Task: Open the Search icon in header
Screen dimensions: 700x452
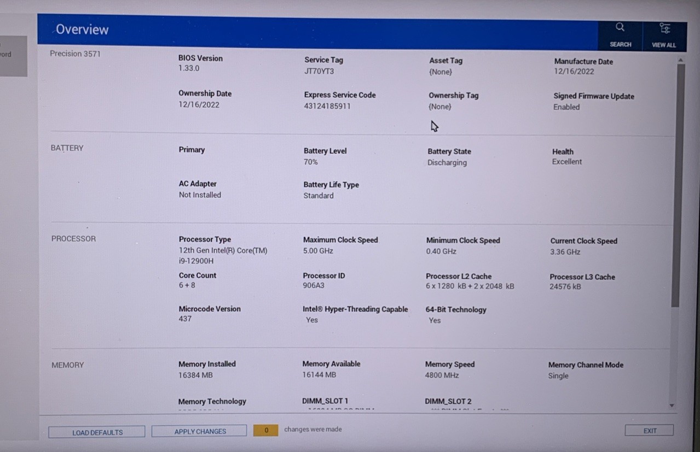Action: (620, 34)
